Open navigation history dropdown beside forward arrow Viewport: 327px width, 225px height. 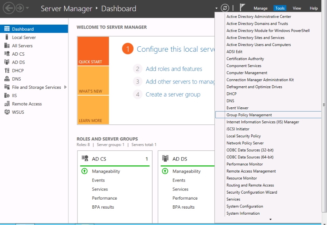coord(27,8)
